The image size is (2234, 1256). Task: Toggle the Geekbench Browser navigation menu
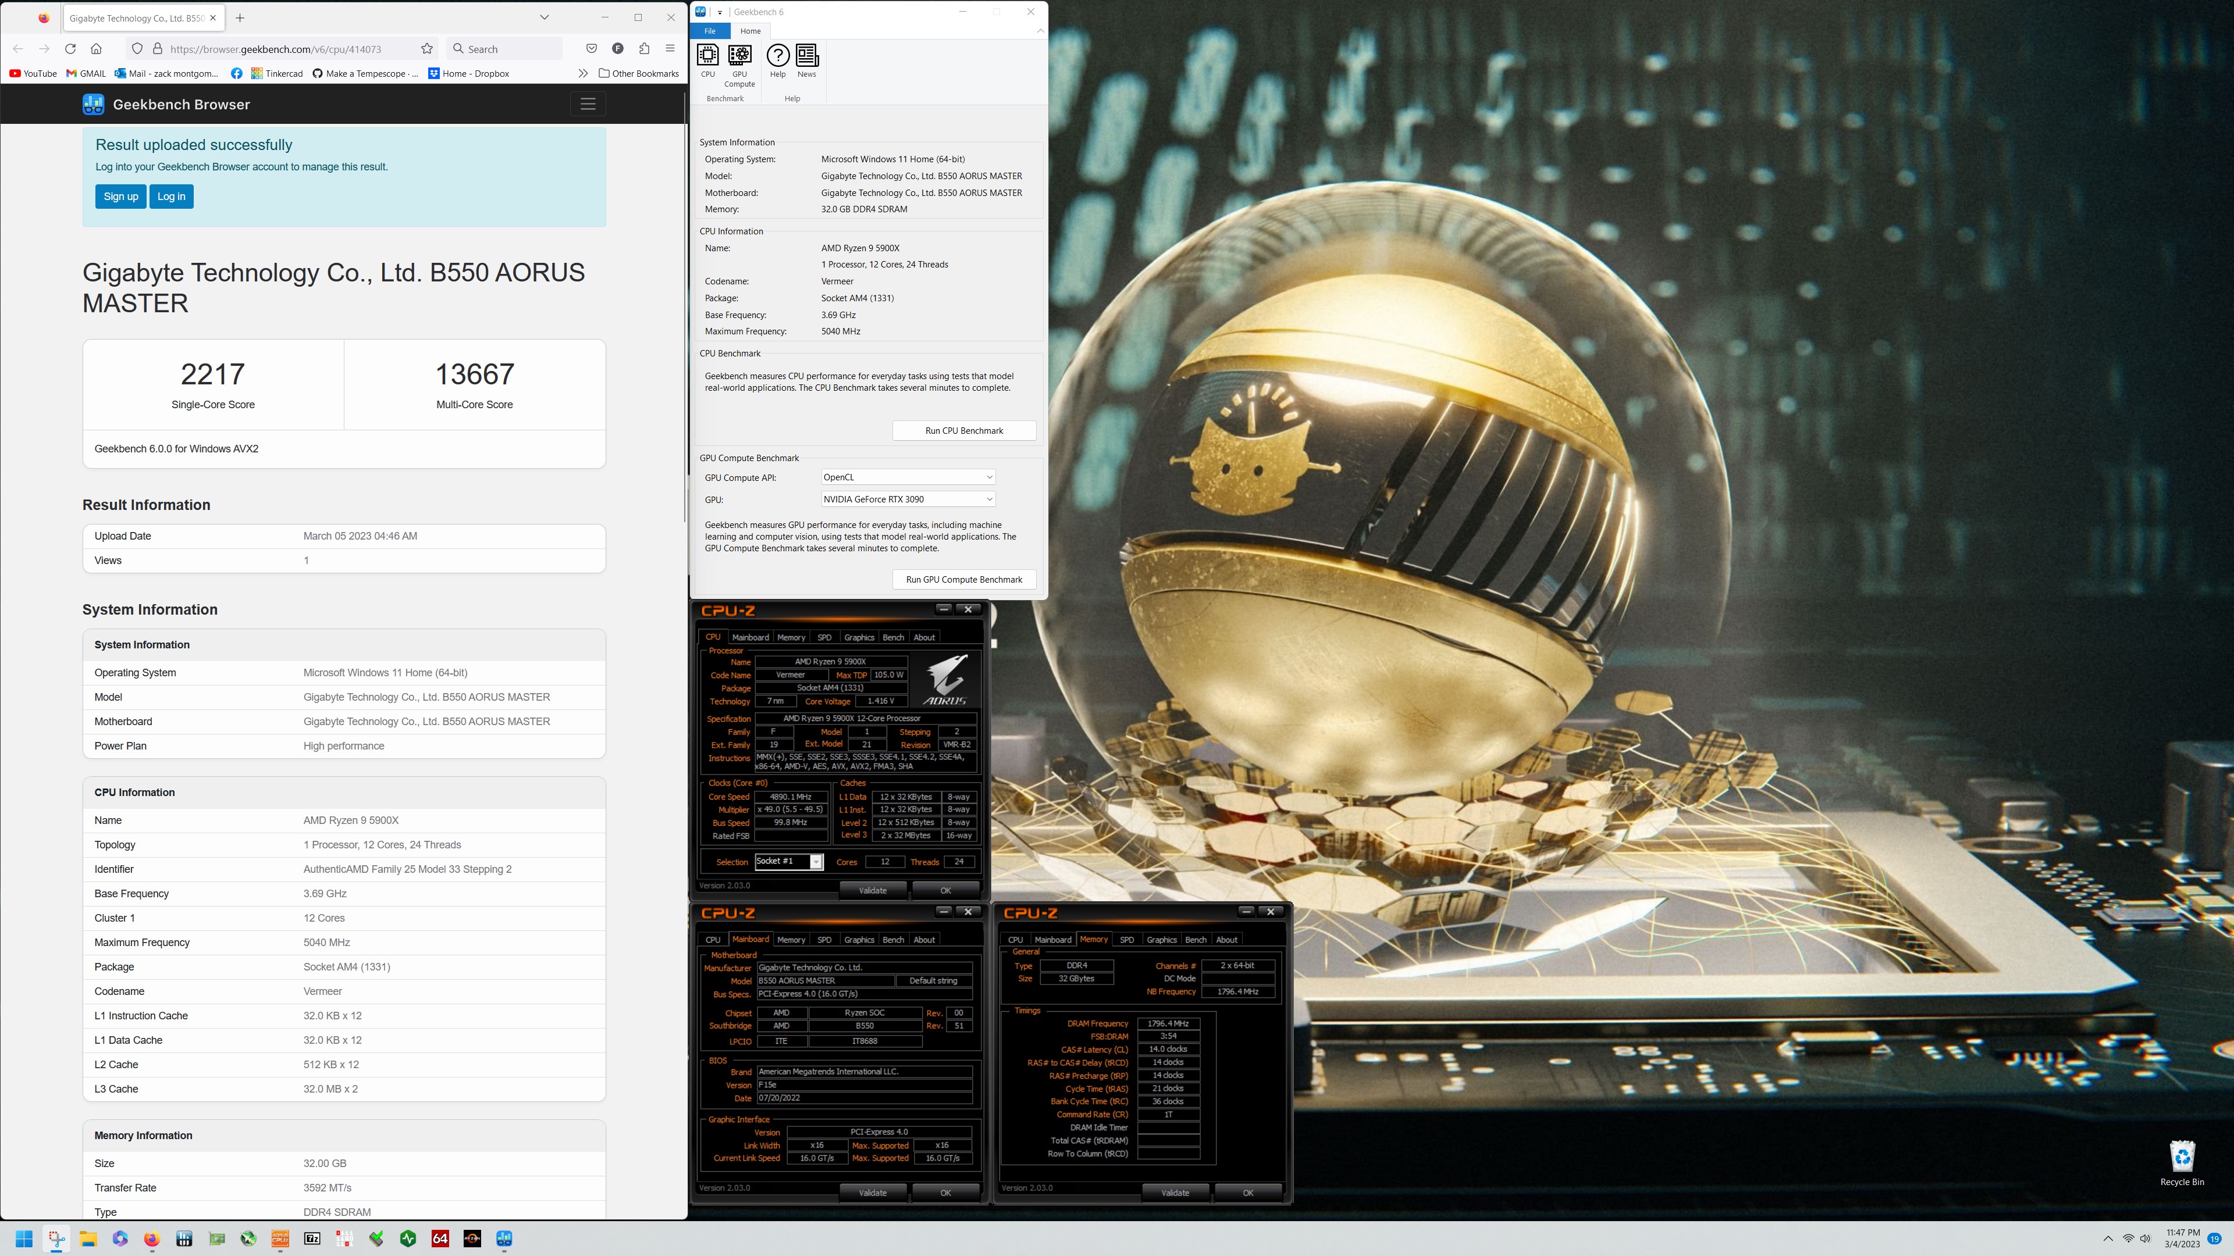588,104
